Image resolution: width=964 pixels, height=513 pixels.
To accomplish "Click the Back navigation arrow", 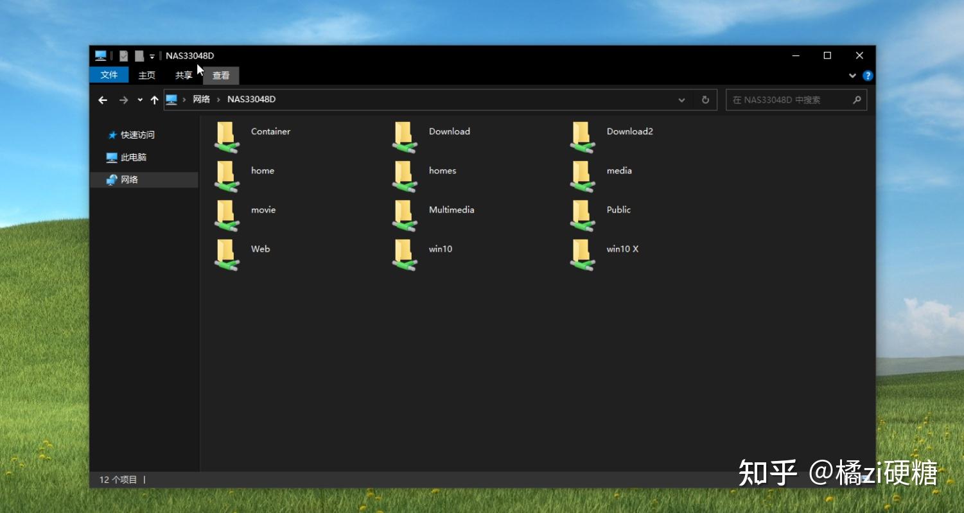I will [103, 100].
